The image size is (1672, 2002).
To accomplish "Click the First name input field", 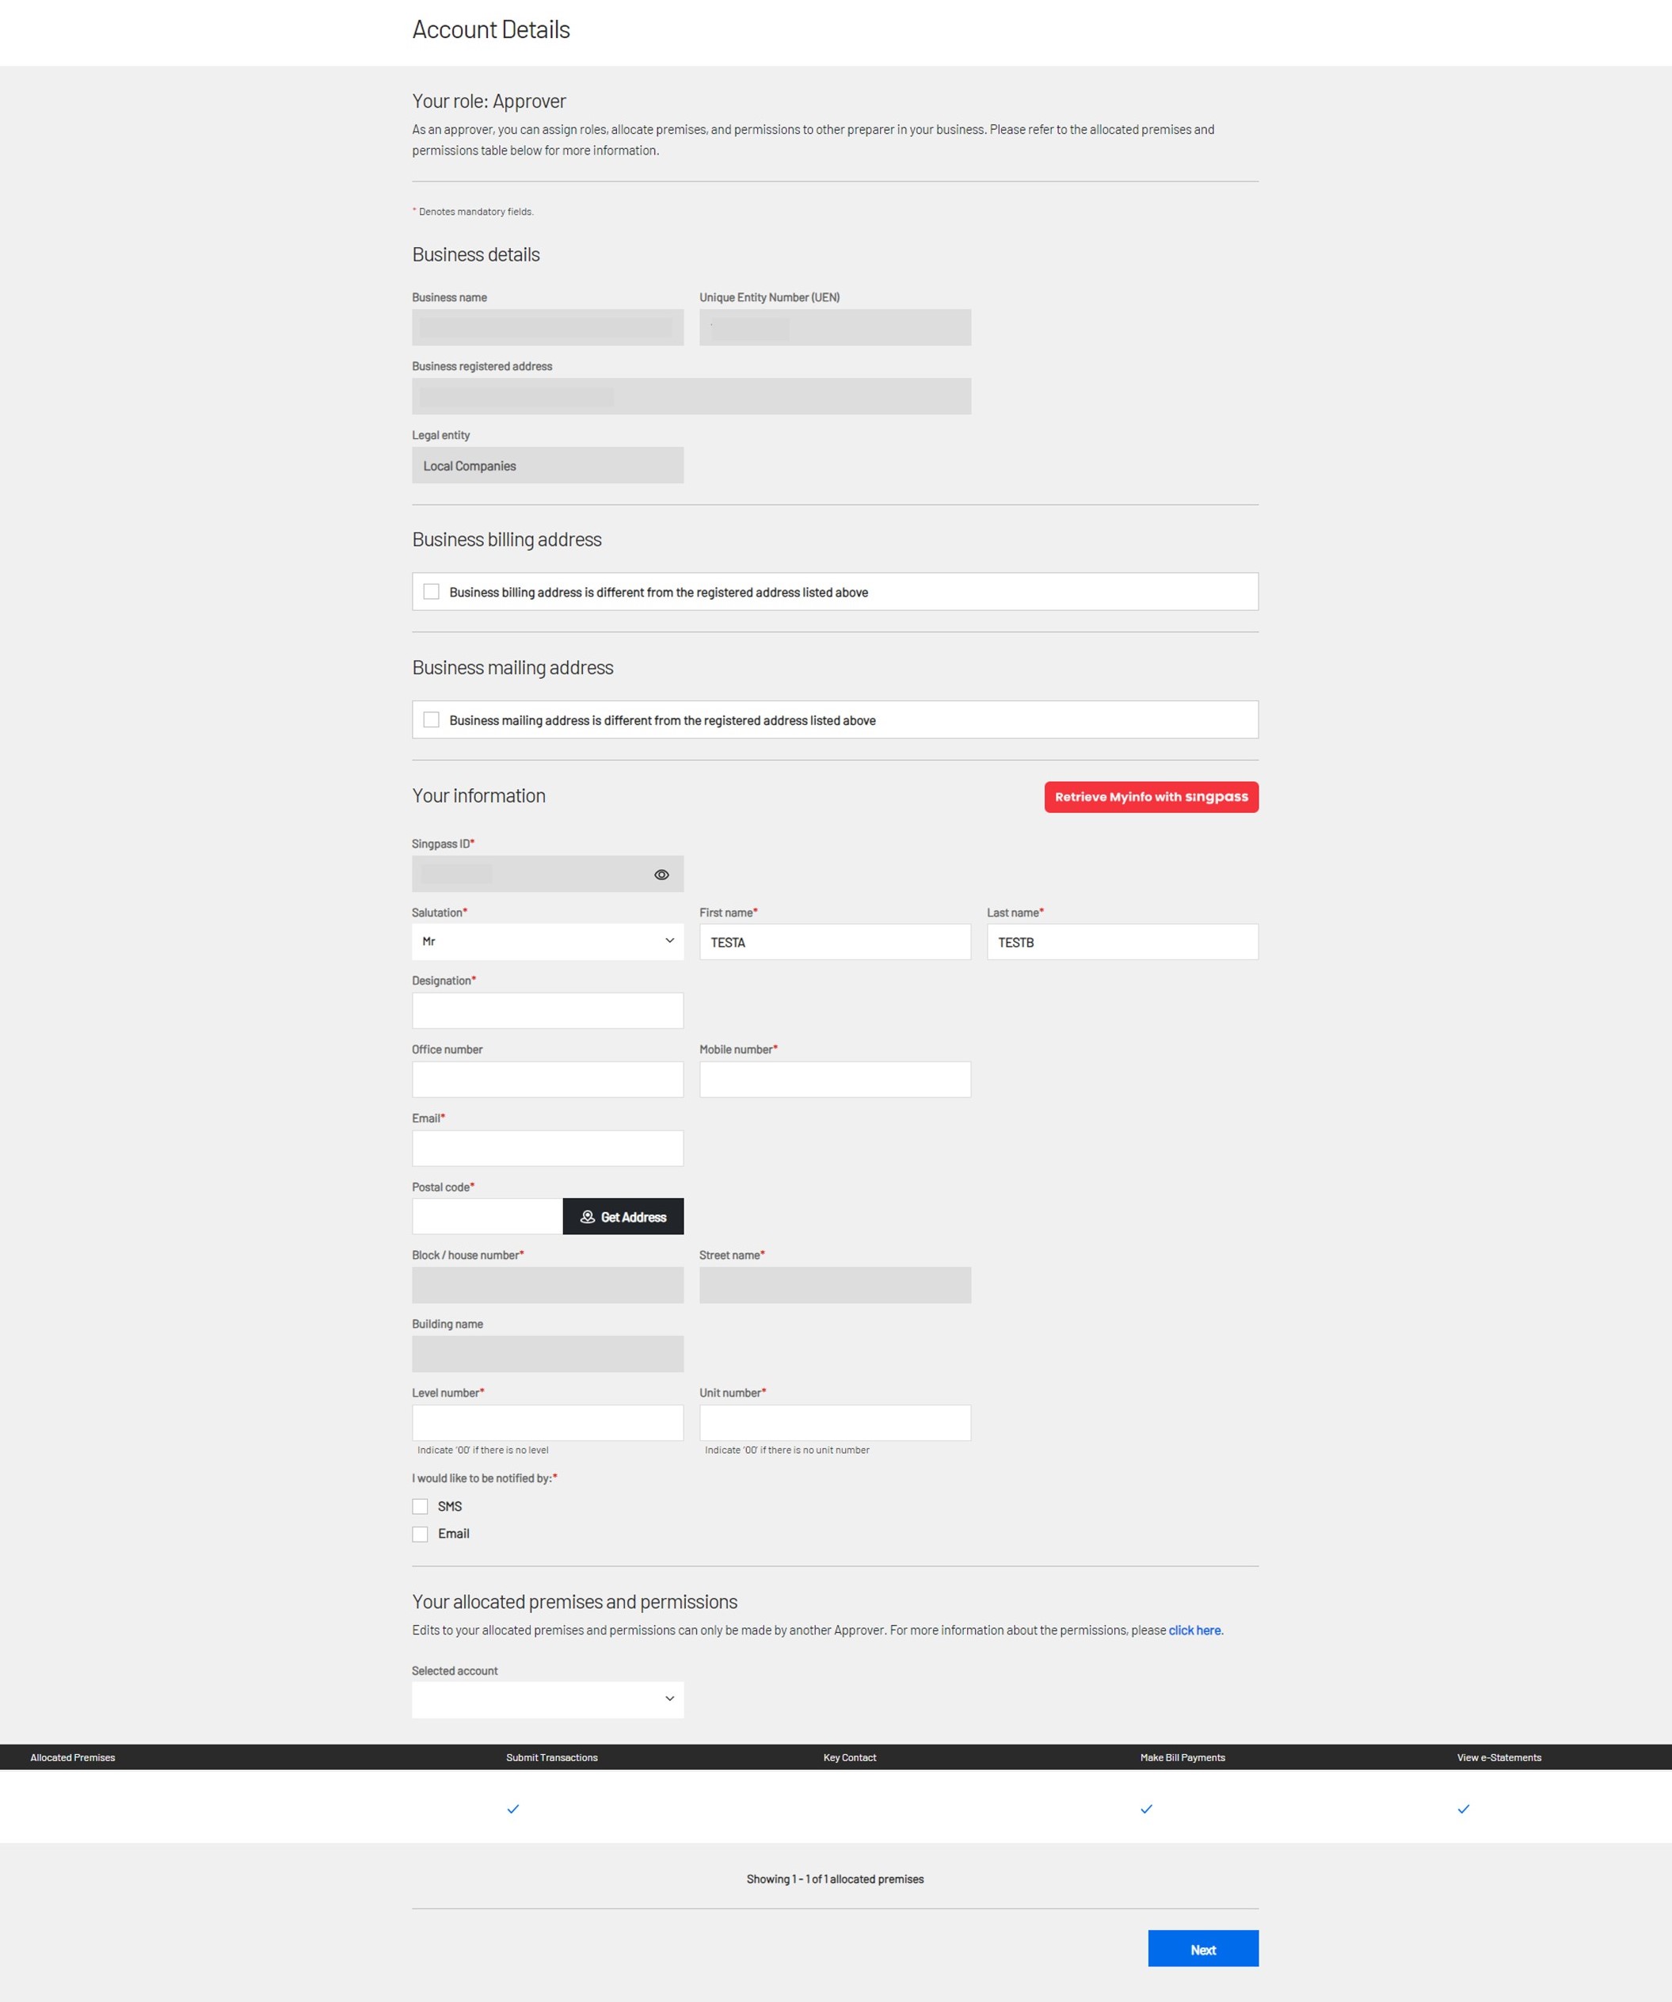I will [834, 940].
